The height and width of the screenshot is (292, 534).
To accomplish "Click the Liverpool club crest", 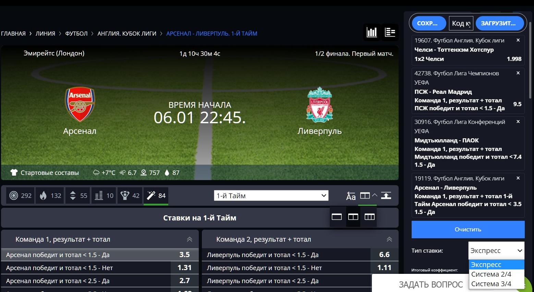I will tap(319, 104).
